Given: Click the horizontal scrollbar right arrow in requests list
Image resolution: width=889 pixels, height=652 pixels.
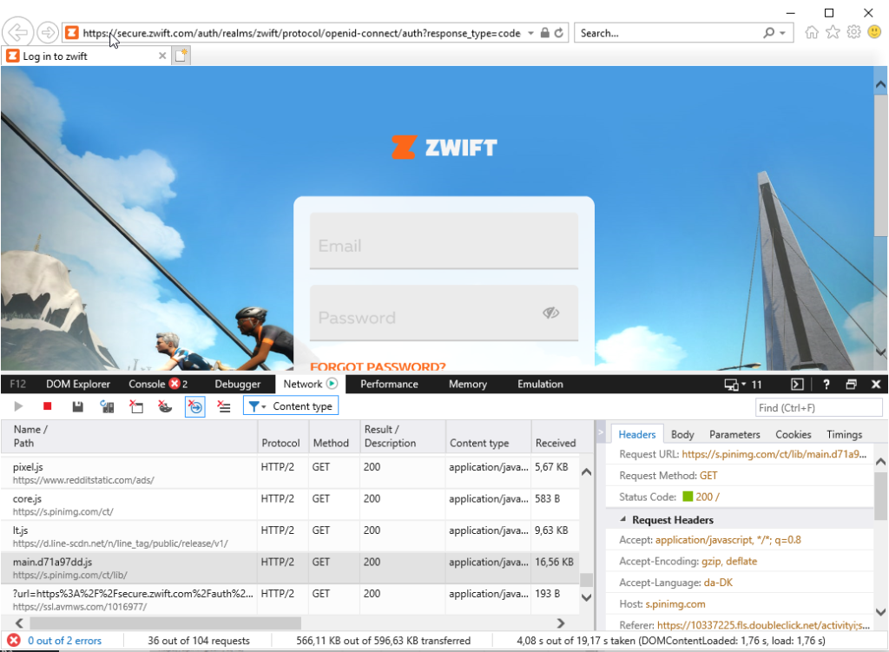Looking at the screenshot, I should coord(561,623).
